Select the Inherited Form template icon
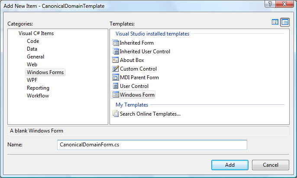 click(116, 43)
